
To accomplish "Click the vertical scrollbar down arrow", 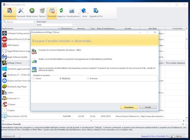I will 187,118.
